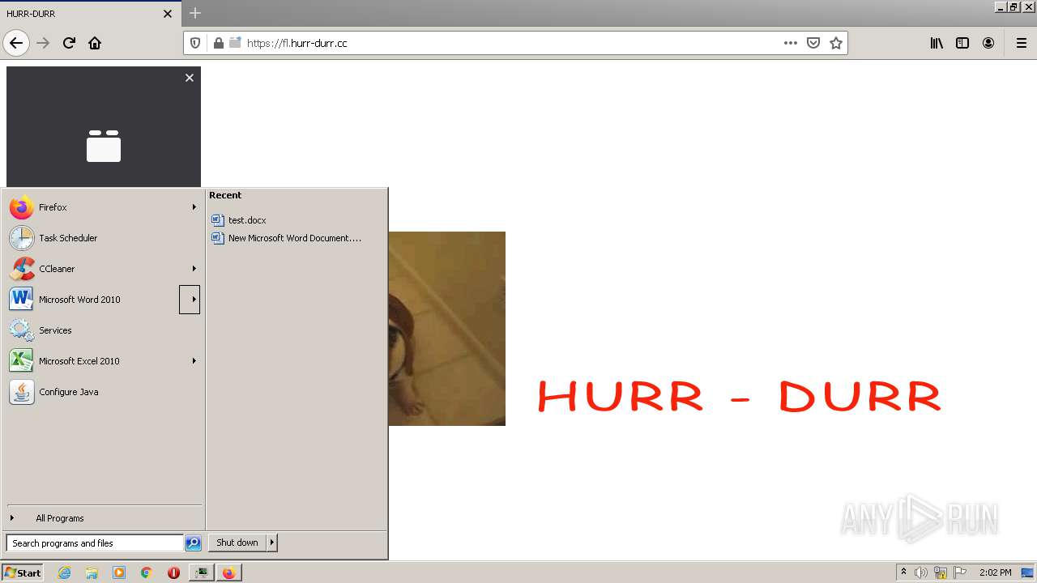This screenshot has height=583, width=1037.
Task: Open Configure Java
Action: (x=104, y=392)
